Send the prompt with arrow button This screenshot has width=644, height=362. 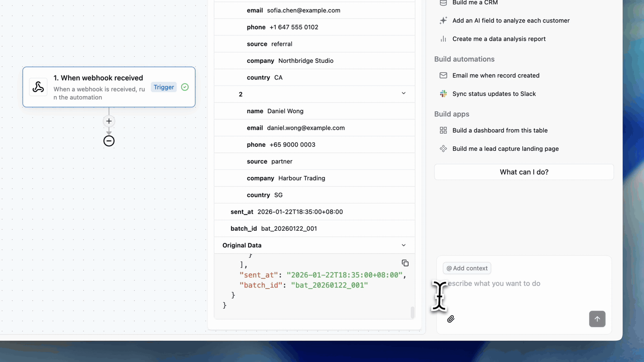pos(597,319)
